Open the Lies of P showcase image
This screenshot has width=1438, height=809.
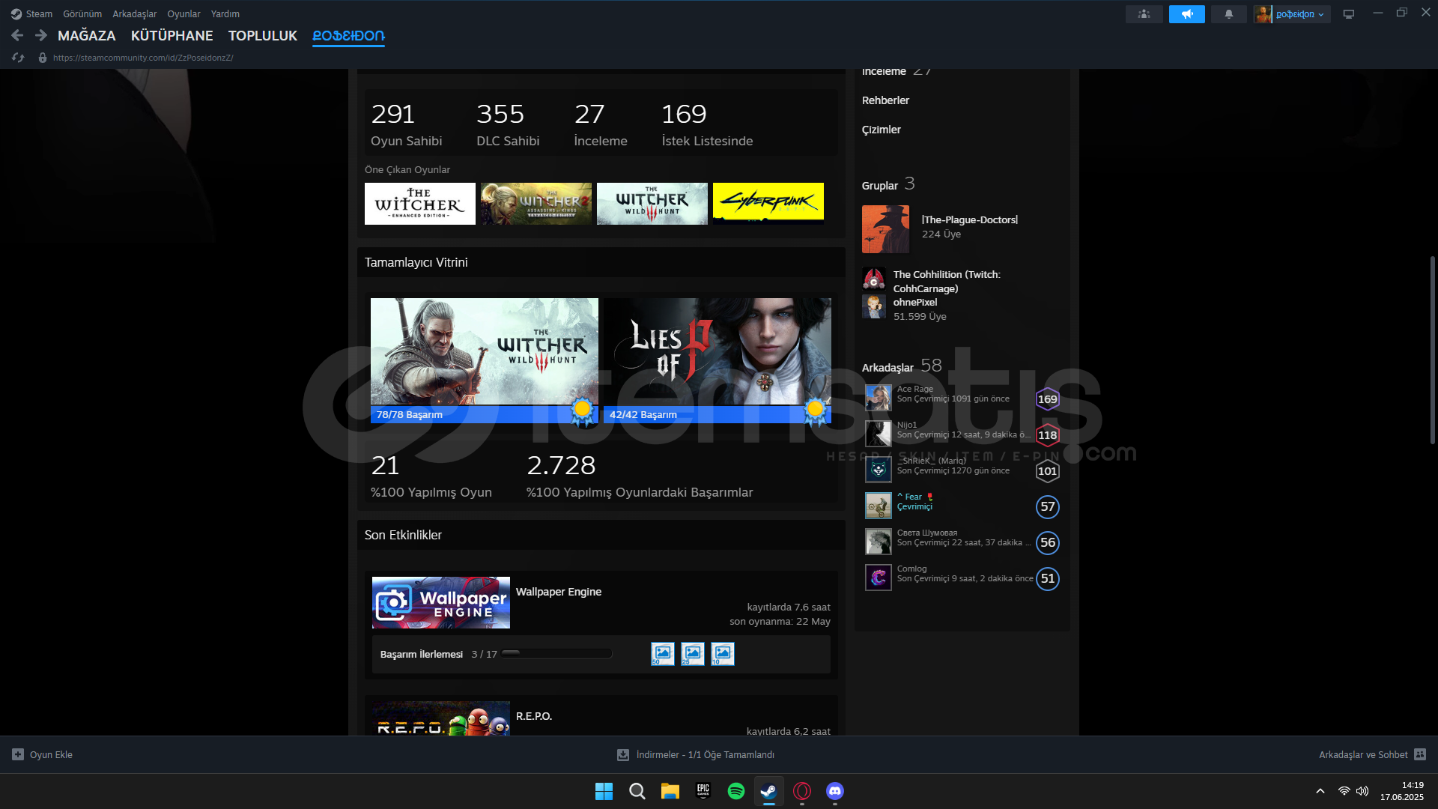pyautogui.click(x=718, y=351)
